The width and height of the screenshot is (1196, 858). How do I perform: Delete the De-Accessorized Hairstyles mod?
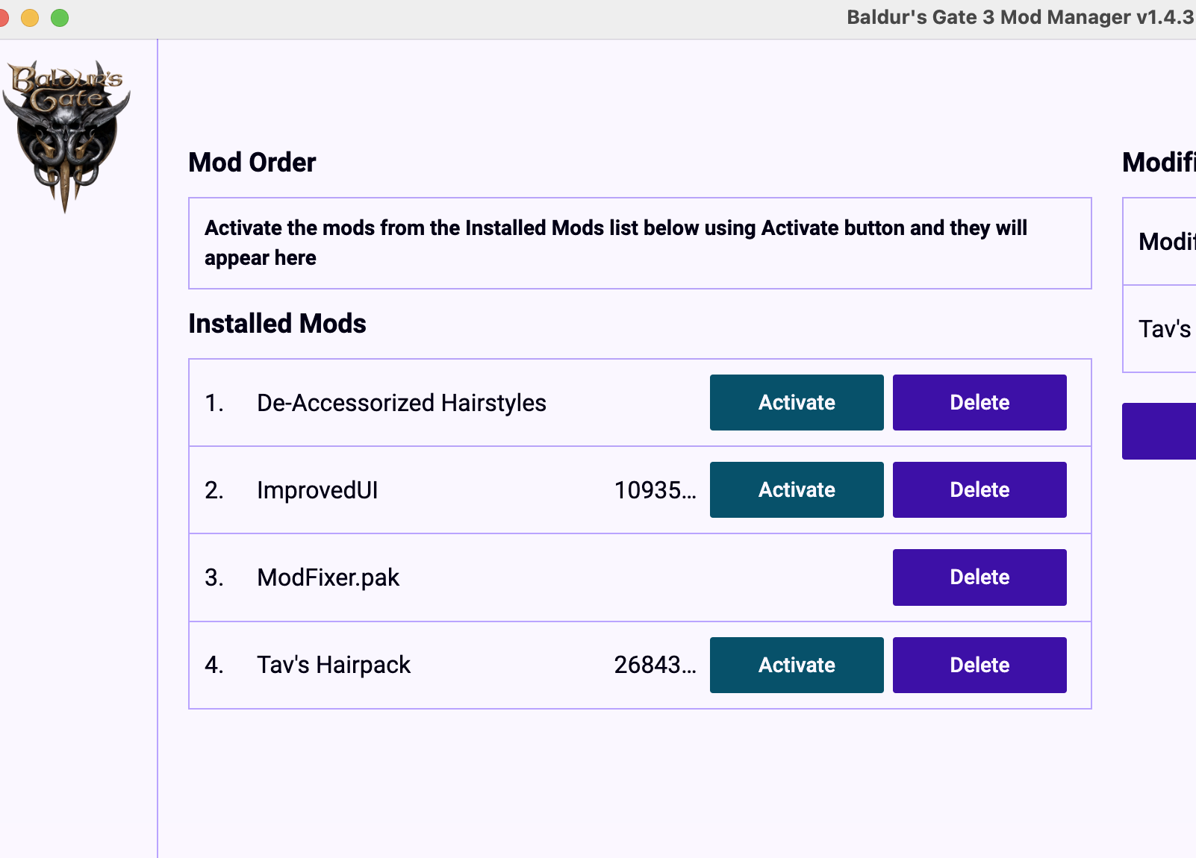(x=979, y=402)
